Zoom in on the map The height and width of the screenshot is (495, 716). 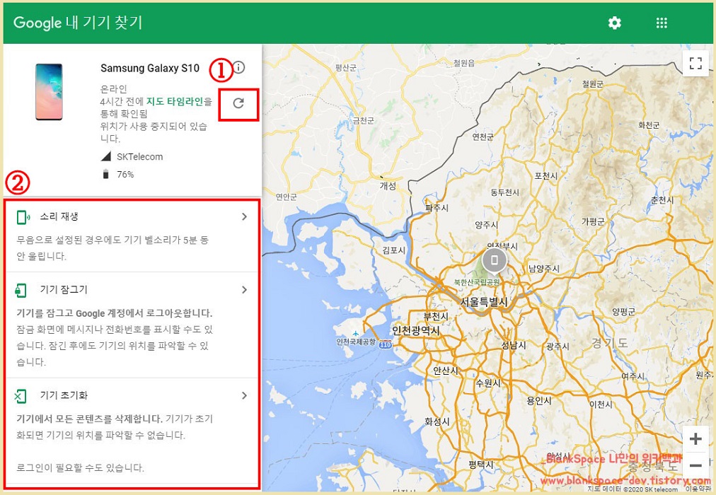[x=695, y=439]
